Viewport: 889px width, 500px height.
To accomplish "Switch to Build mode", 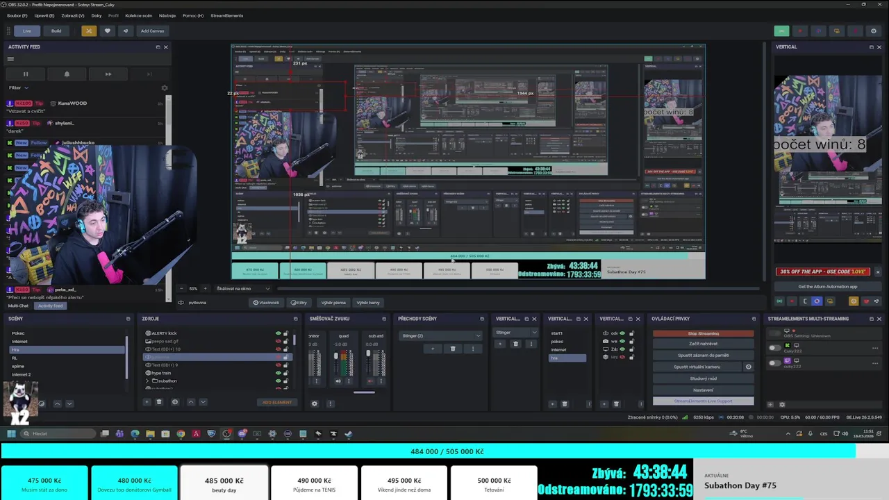I will pyautogui.click(x=56, y=31).
